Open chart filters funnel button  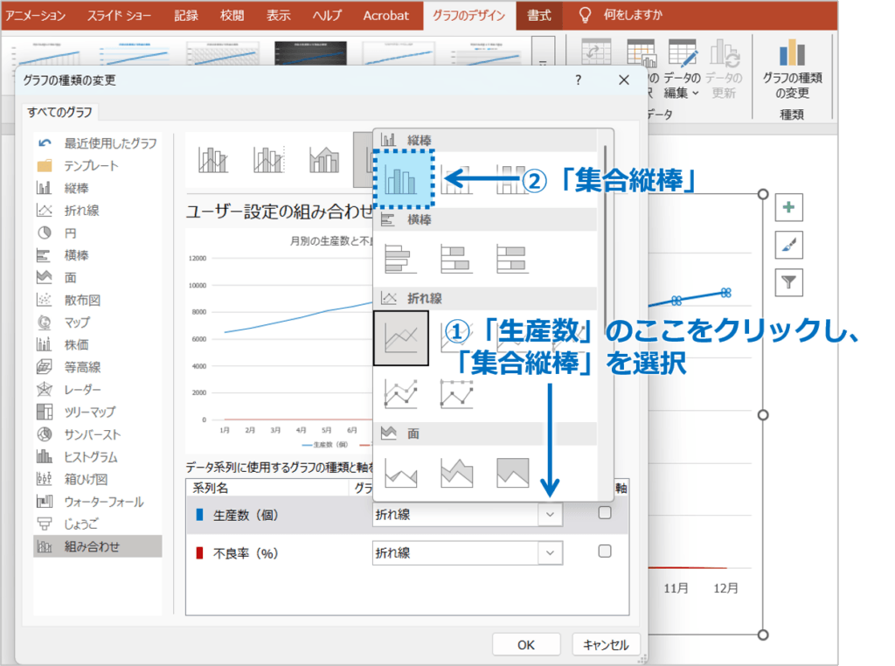(x=789, y=282)
